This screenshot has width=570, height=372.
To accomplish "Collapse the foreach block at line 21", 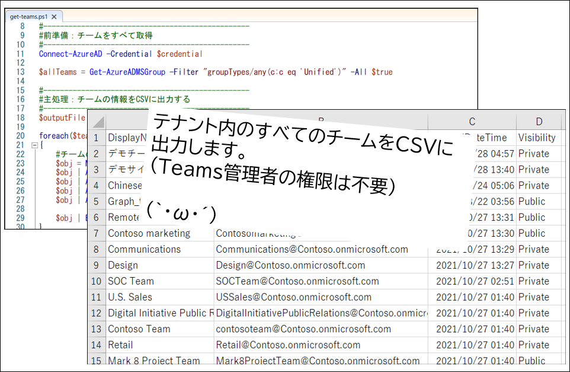I will point(35,145).
